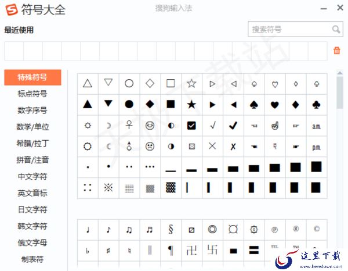Select the music flat ♭ symbol

click(x=88, y=251)
